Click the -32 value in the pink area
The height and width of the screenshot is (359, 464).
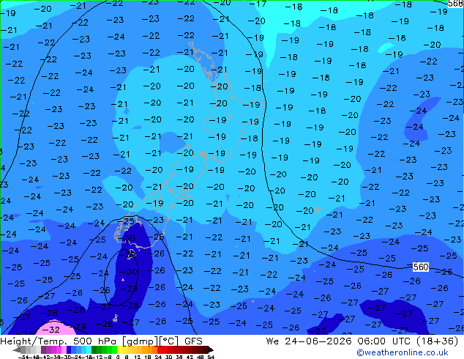tap(53, 330)
